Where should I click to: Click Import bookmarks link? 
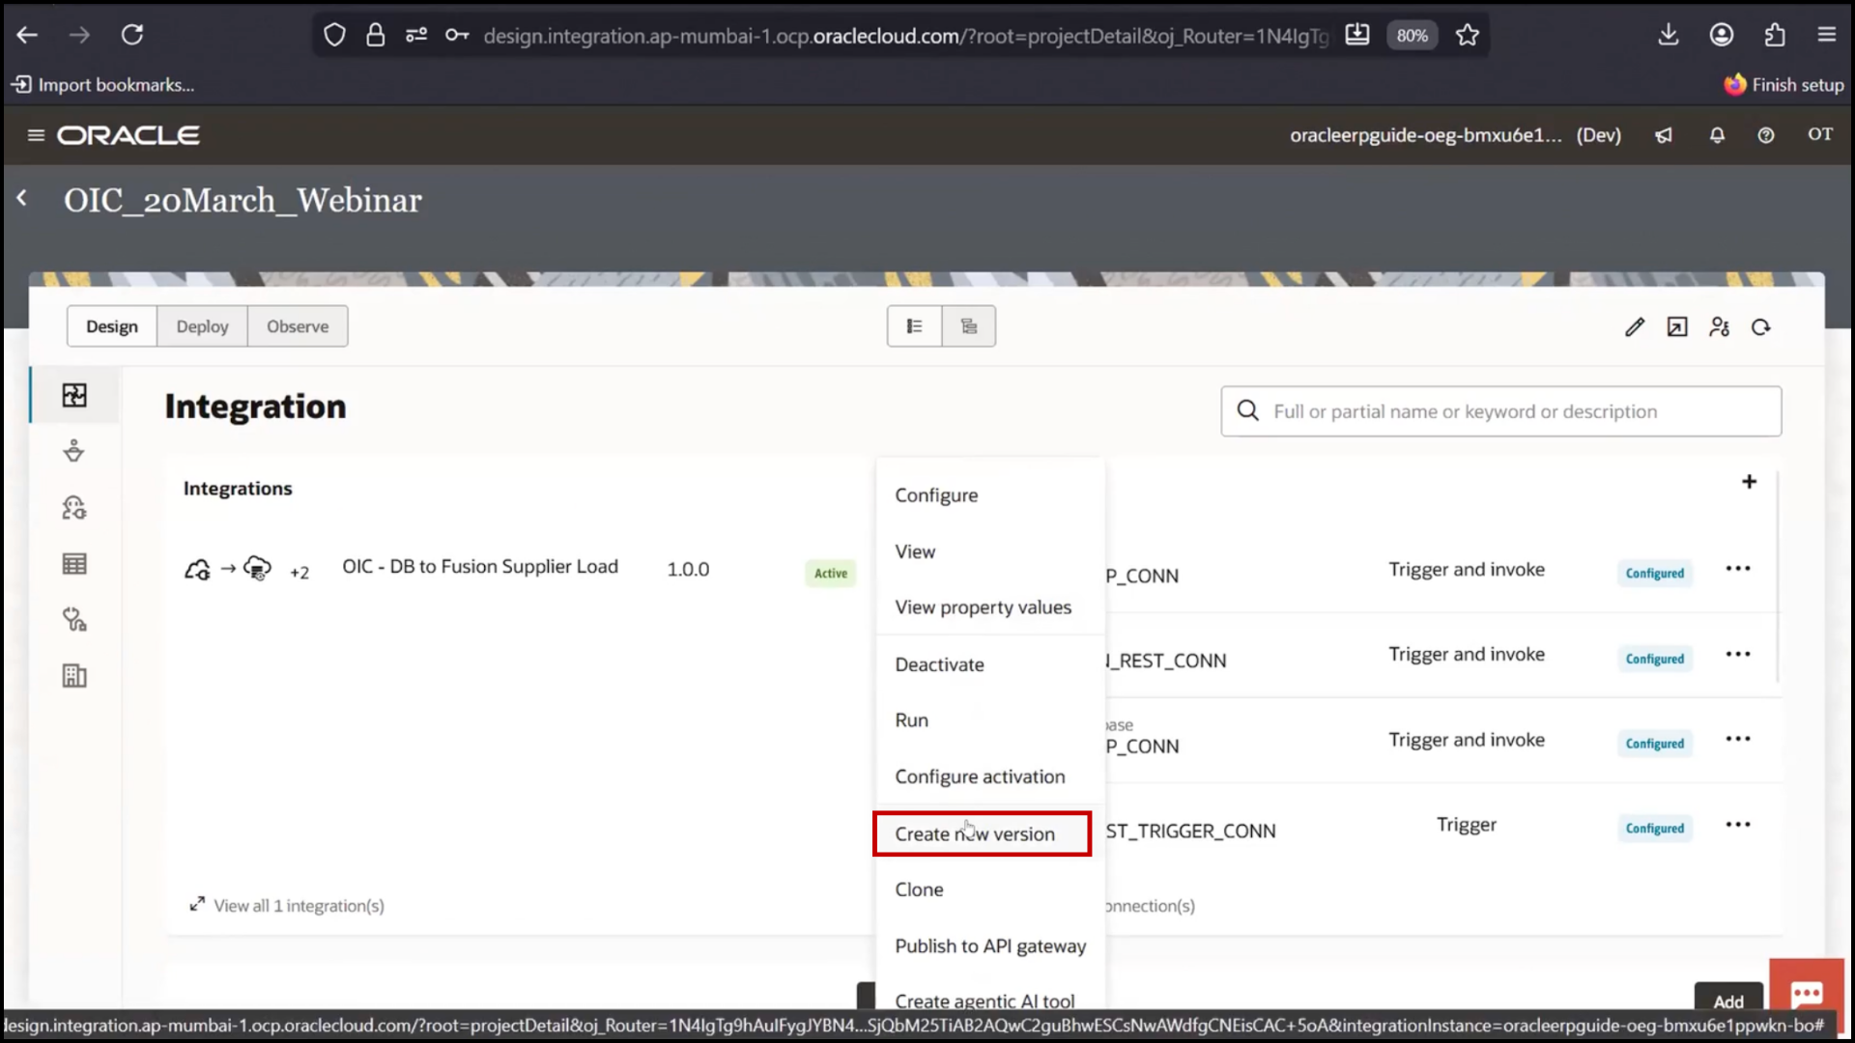pyautogui.click(x=102, y=85)
